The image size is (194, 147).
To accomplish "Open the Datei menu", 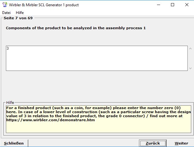I will point(6,13).
